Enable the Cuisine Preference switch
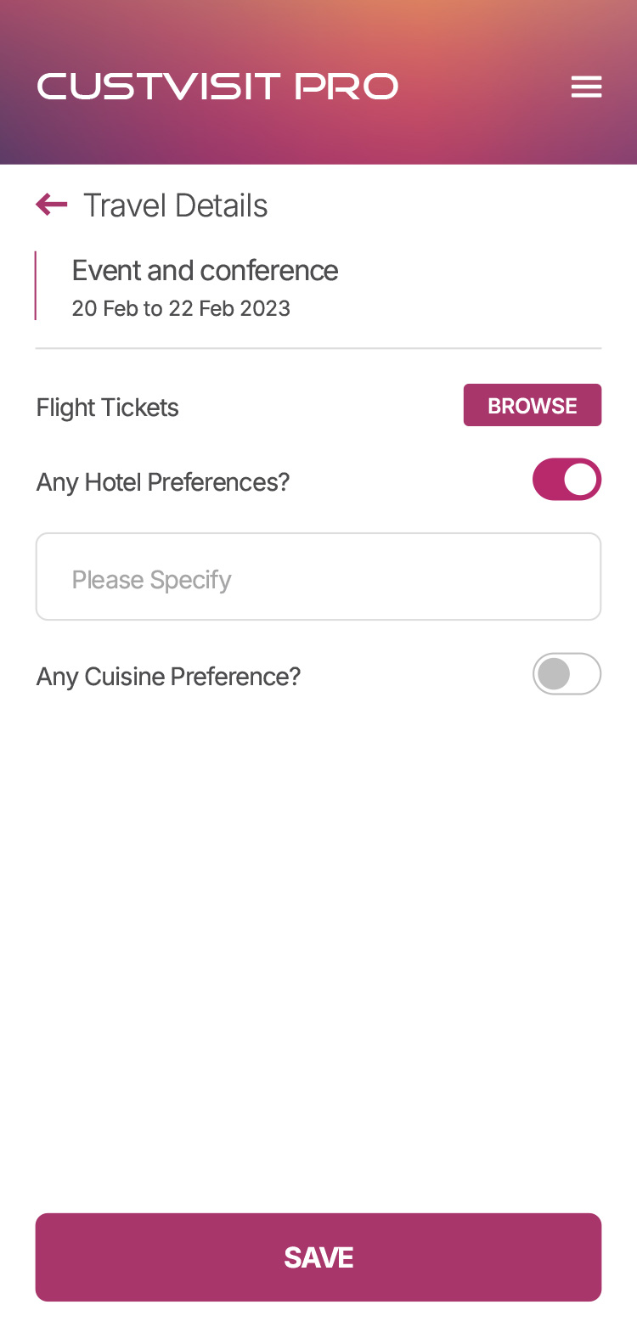The height and width of the screenshot is (1344, 637). [567, 674]
